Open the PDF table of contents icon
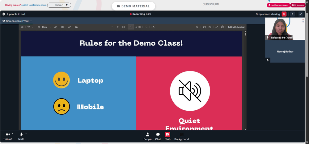 click(22, 27)
